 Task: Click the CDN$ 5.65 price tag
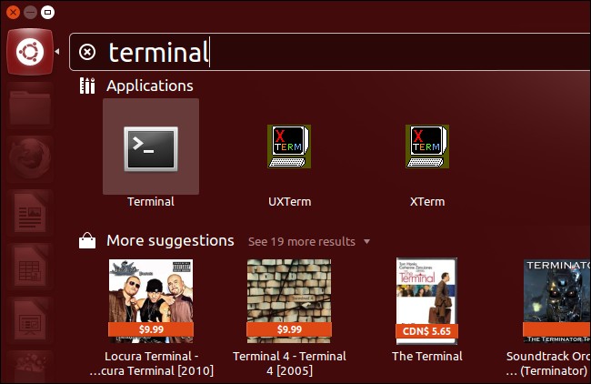coord(426,331)
